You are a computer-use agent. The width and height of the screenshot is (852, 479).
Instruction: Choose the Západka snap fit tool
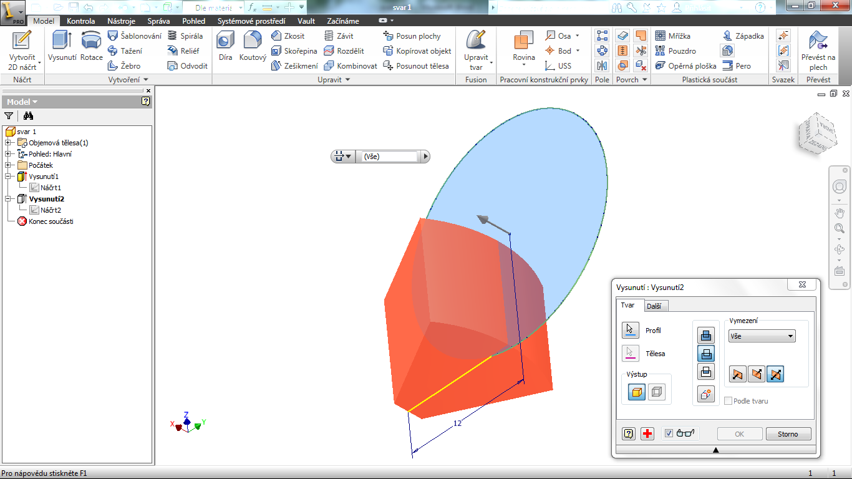coord(742,36)
